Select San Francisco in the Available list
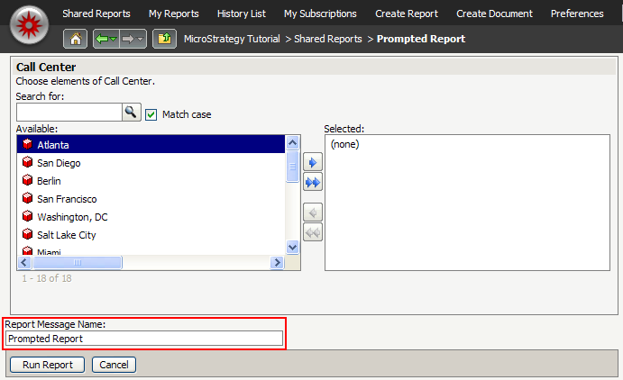The image size is (623, 380). [151, 199]
